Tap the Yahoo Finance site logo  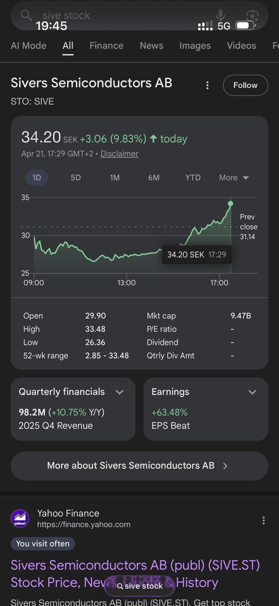tap(20, 519)
